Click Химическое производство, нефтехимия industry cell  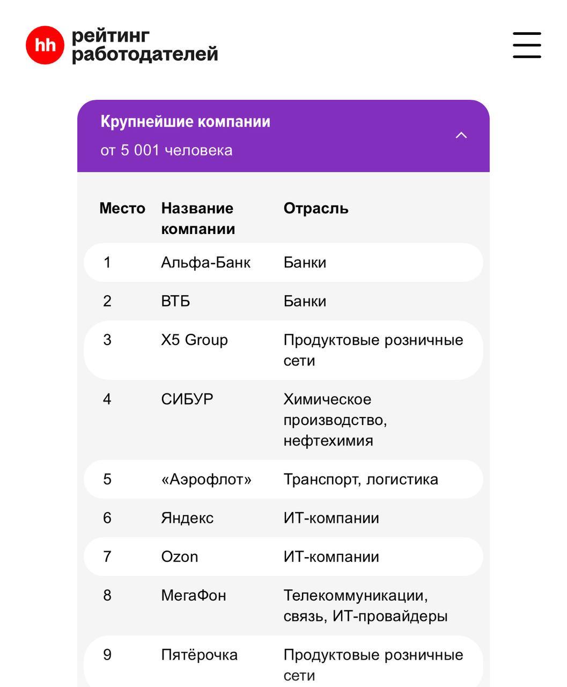(335, 420)
